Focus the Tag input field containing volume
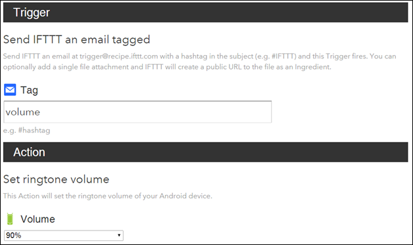The height and width of the screenshot is (245, 413). 137,112
